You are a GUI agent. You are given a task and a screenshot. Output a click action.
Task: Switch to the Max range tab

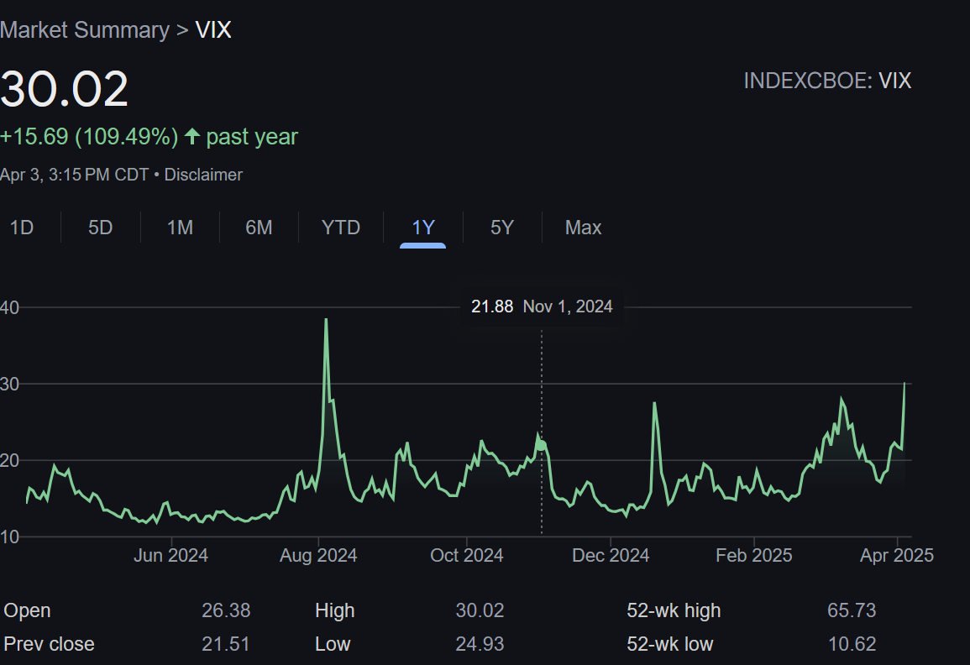[583, 228]
